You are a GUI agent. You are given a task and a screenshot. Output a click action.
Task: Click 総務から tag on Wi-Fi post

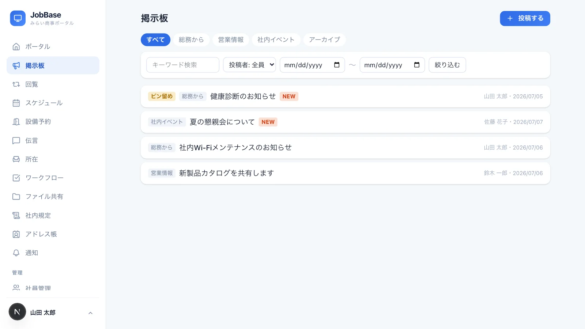[162, 148]
